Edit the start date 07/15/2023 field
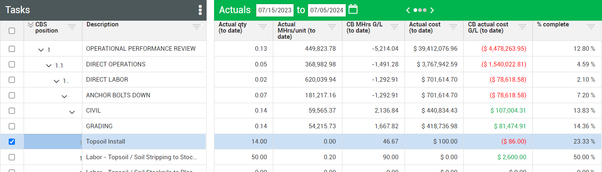The width and height of the screenshot is (602, 172). [x=275, y=10]
